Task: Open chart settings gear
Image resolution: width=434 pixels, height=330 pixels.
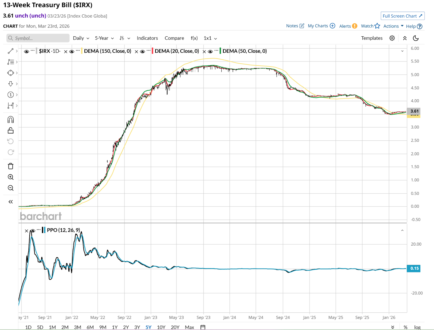Action: pyautogui.click(x=392, y=38)
